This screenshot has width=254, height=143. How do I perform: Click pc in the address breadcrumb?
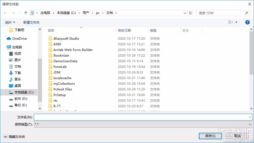tap(98, 13)
